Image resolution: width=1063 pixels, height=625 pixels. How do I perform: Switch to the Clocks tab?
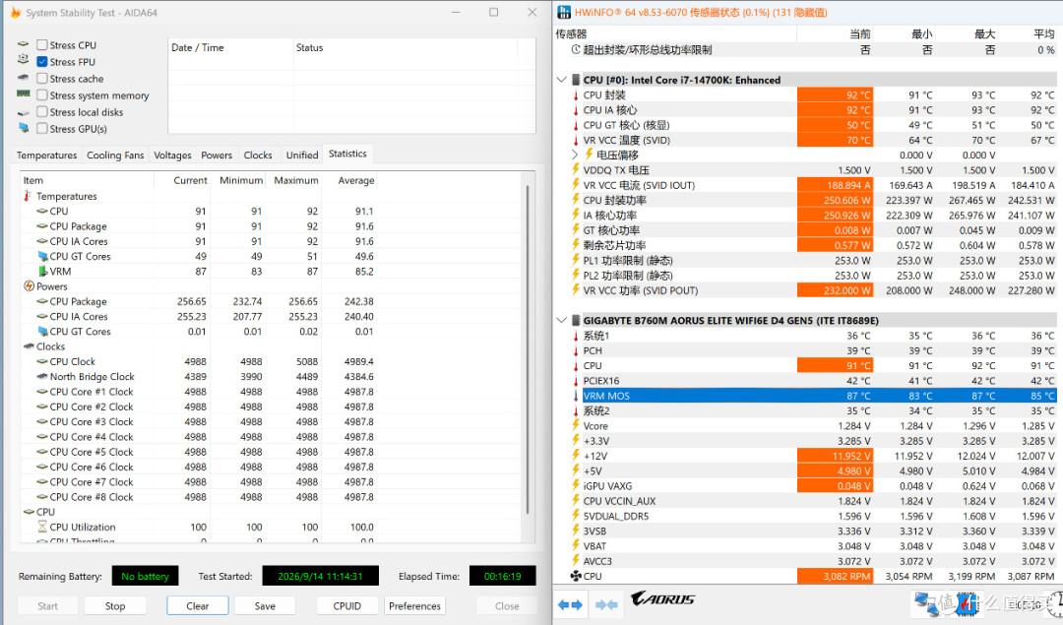(x=258, y=156)
